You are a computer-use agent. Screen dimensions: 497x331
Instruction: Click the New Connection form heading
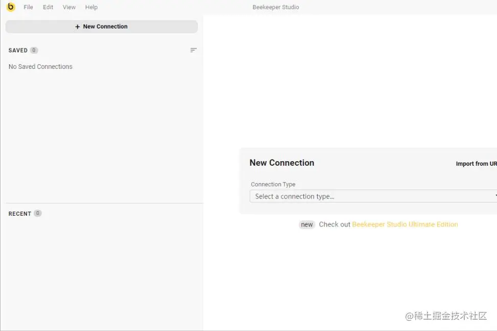point(282,163)
